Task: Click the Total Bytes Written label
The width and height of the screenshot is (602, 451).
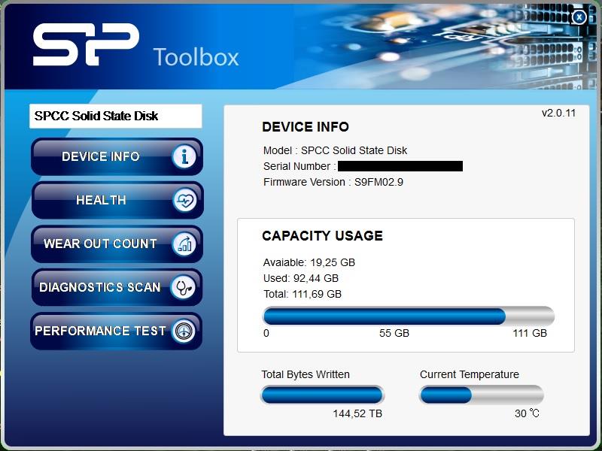Action: [x=306, y=374]
